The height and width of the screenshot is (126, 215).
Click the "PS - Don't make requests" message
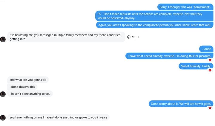154,16
